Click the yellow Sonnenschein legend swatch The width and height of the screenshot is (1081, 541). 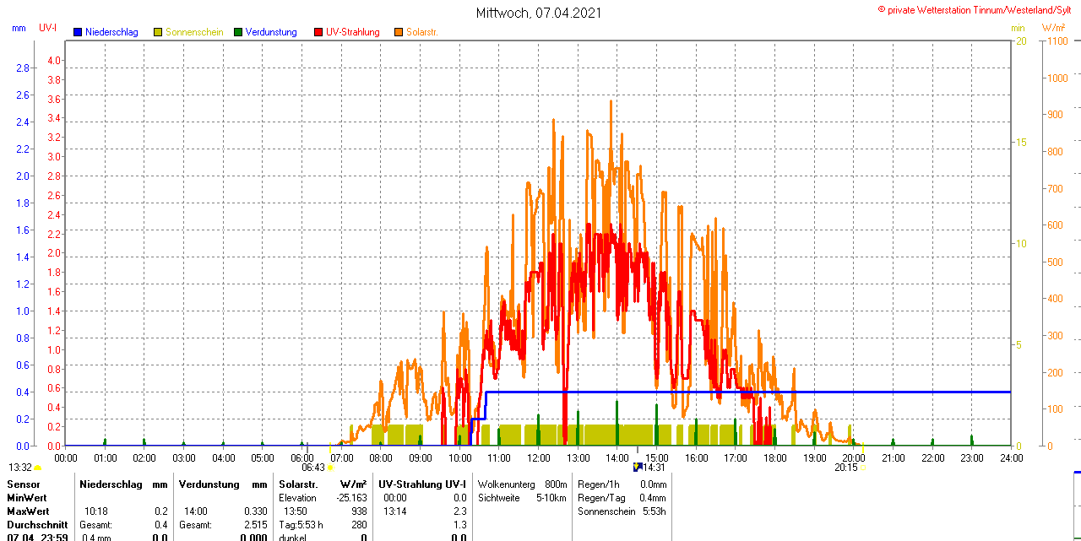click(x=158, y=32)
